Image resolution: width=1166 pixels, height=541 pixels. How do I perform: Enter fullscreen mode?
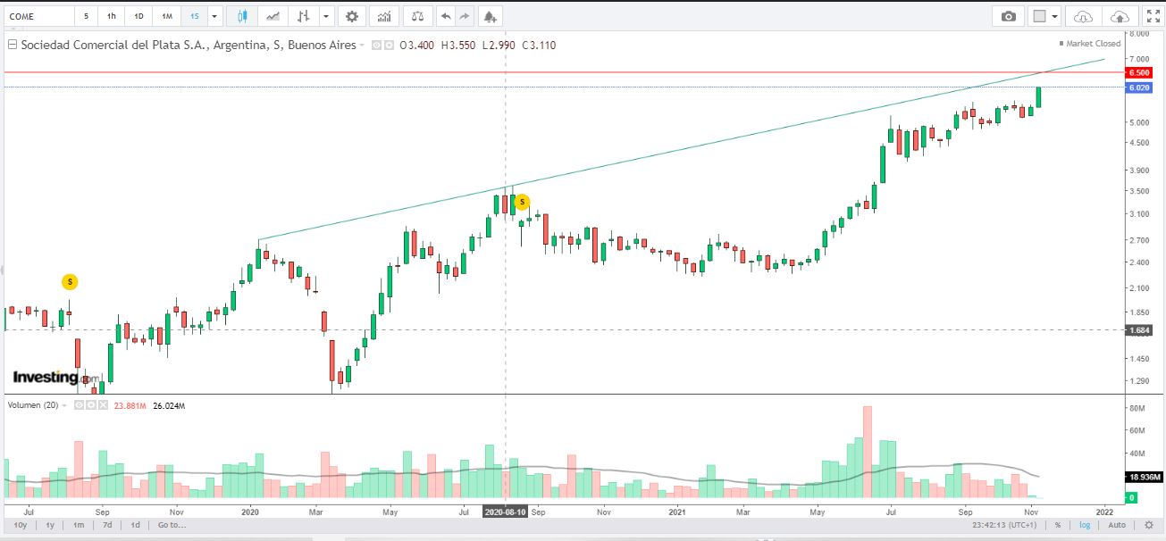point(1152,16)
